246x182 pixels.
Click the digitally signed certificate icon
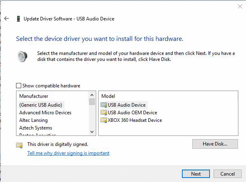pos(19,145)
